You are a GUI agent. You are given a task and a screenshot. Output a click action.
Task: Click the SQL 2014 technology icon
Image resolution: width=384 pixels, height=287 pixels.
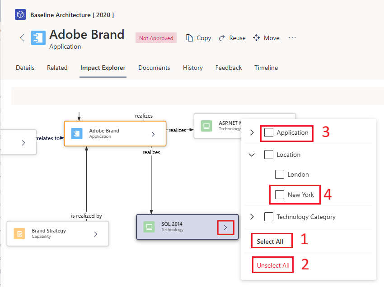pos(149,227)
